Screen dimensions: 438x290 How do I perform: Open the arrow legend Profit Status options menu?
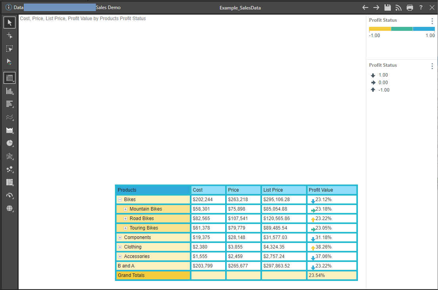click(432, 66)
